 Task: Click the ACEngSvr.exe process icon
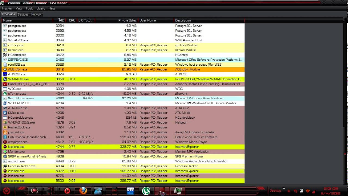tap(5, 69)
